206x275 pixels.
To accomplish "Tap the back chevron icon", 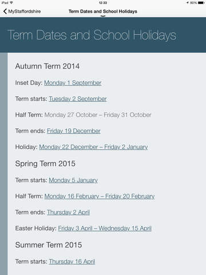I will coord(5,11).
